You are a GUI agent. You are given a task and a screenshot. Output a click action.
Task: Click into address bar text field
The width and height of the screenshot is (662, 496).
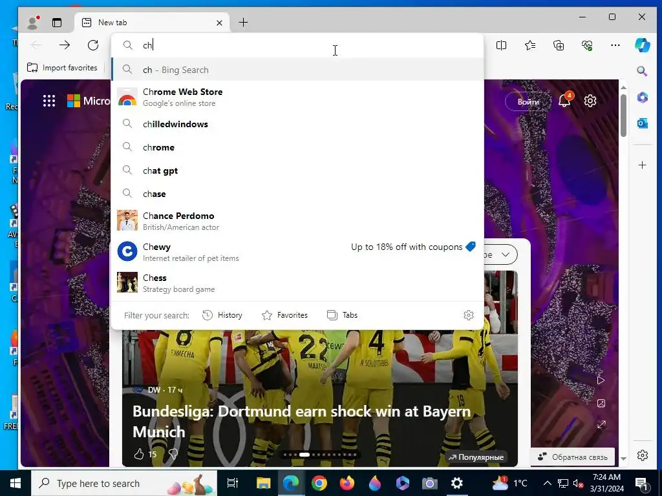297,45
